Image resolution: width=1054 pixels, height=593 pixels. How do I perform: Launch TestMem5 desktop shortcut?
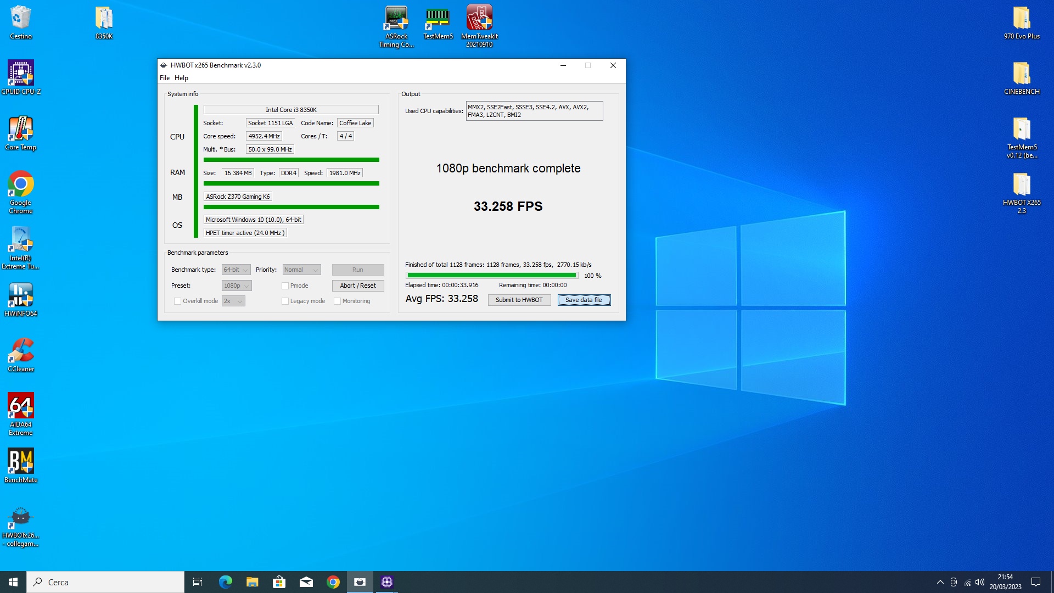pos(438,22)
